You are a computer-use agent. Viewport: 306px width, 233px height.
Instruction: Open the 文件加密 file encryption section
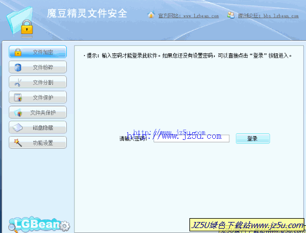tap(38, 52)
